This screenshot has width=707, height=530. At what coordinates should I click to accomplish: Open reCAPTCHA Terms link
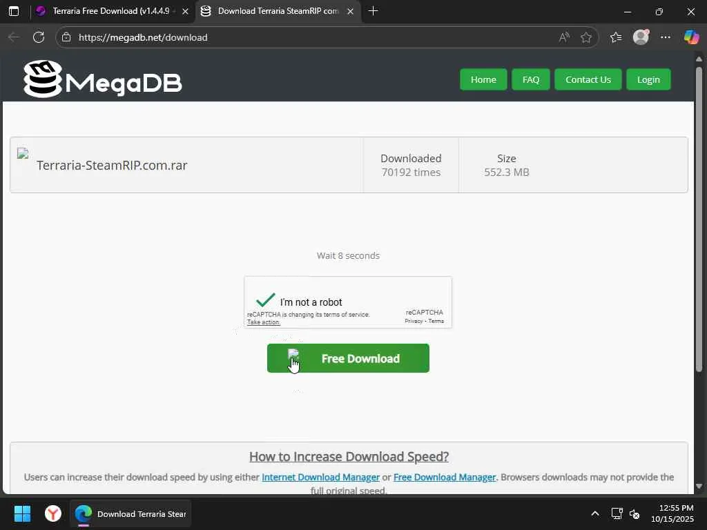point(436,322)
